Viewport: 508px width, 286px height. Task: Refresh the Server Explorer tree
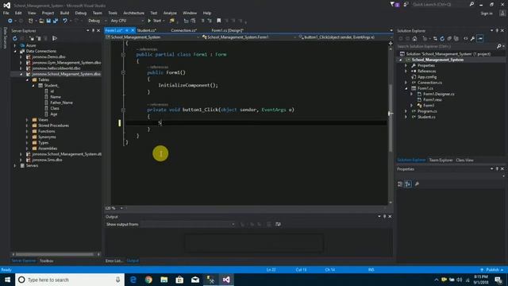(x=15, y=38)
